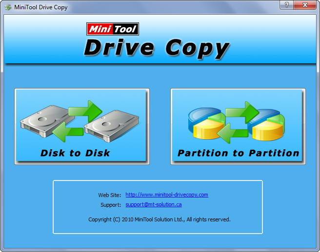
Task: Click the MiniTool app icon in title bar
Action: pos(8,7)
